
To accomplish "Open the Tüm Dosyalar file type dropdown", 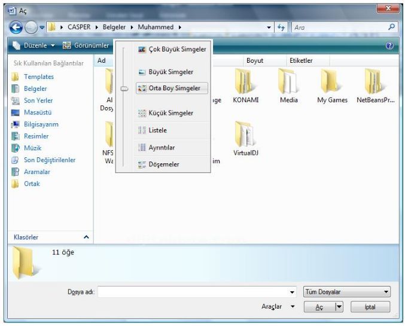I will (x=347, y=292).
